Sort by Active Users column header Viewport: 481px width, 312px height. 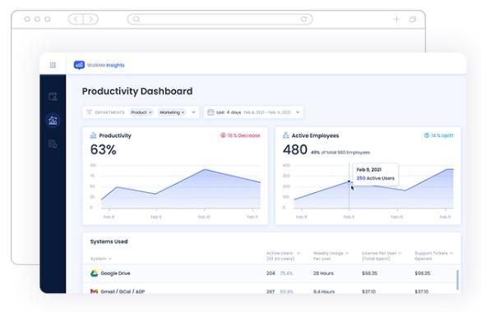283,255
